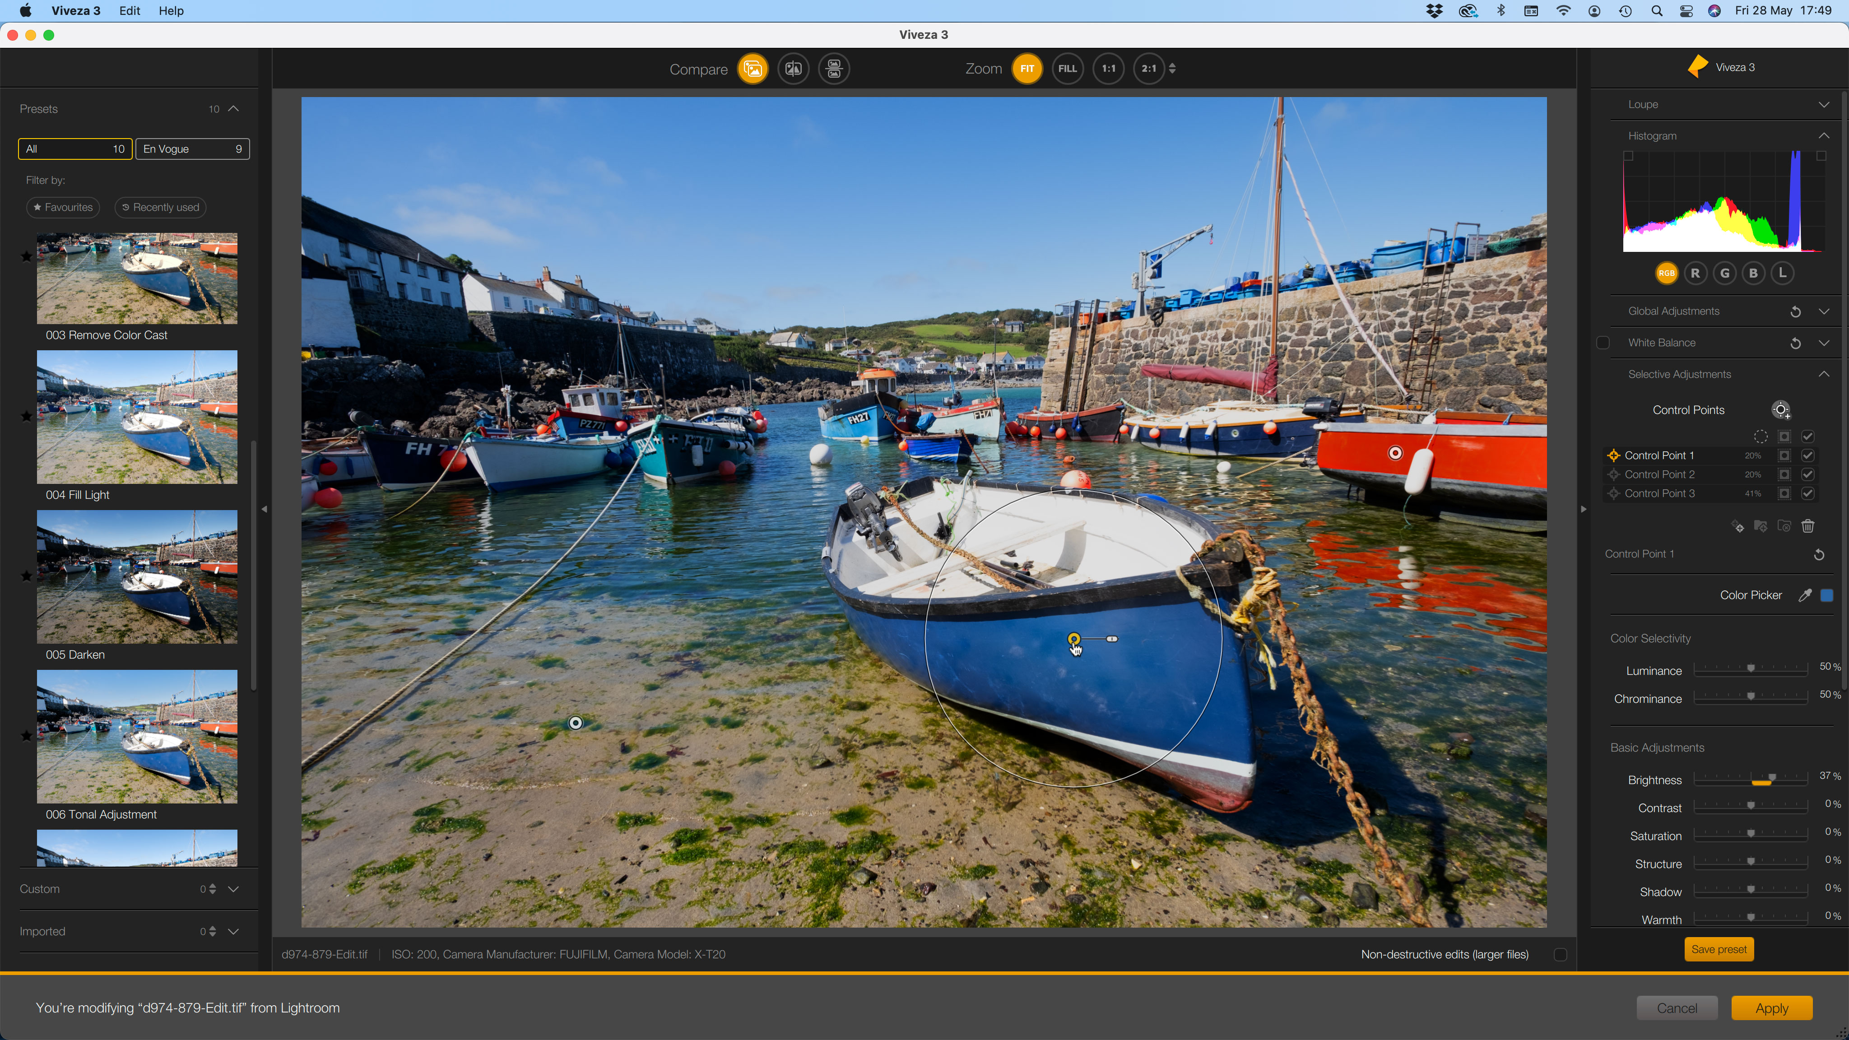Viewport: 1849px width, 1040px height.
Task: Disable Control Point 3 checkbox
Action: (x=1808, y=494)
